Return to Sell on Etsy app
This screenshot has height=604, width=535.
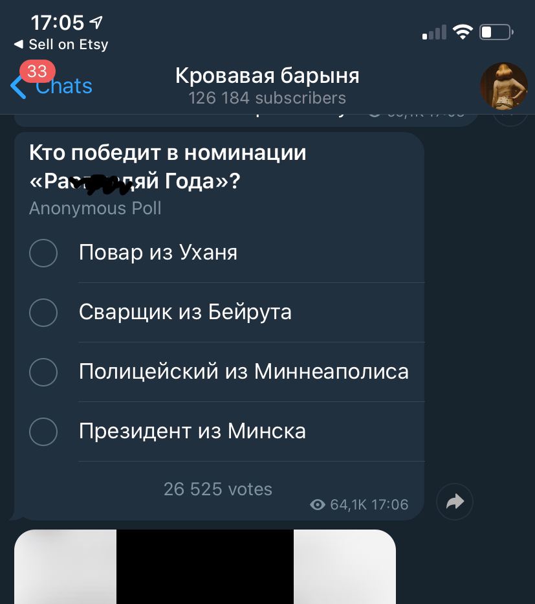pos(61,44)
